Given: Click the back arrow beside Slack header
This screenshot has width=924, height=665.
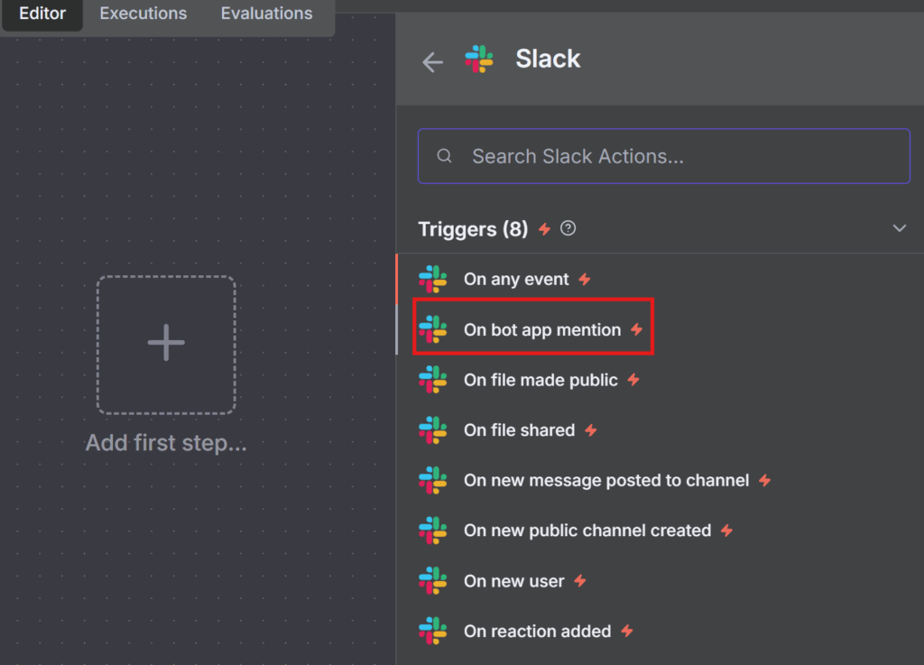Looking at the screenshot, I should click(433, 61).
